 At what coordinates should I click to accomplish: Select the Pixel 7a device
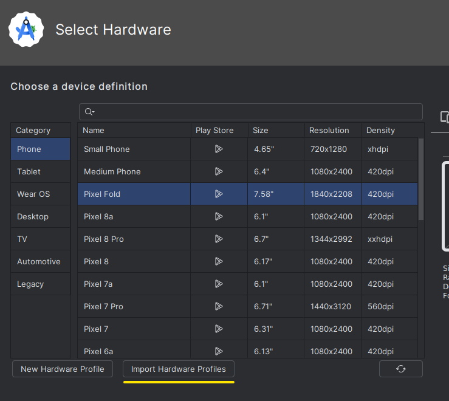pos(134,284)
